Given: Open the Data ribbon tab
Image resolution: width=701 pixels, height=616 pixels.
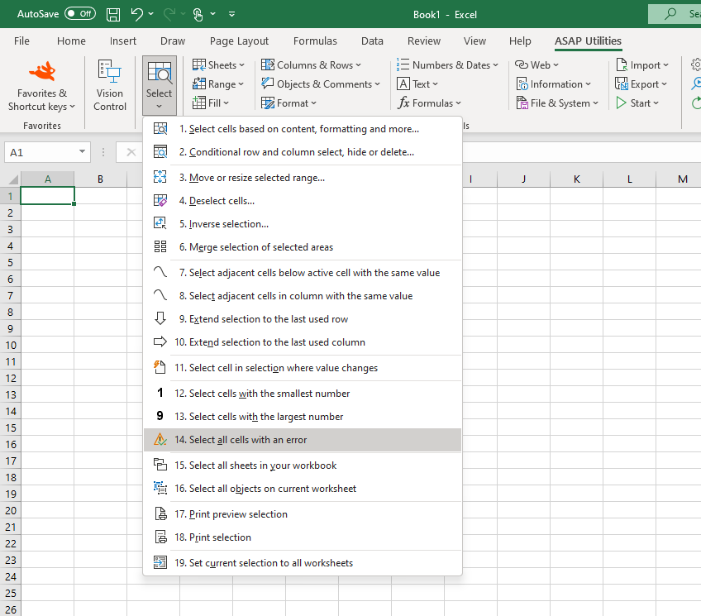Looking at the screenshot, I should tap(372, 41).
